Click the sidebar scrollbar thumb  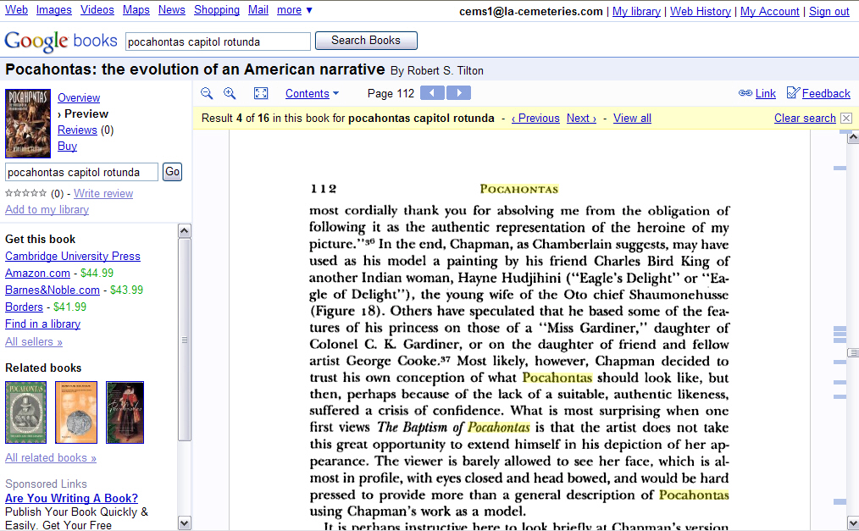185,340
